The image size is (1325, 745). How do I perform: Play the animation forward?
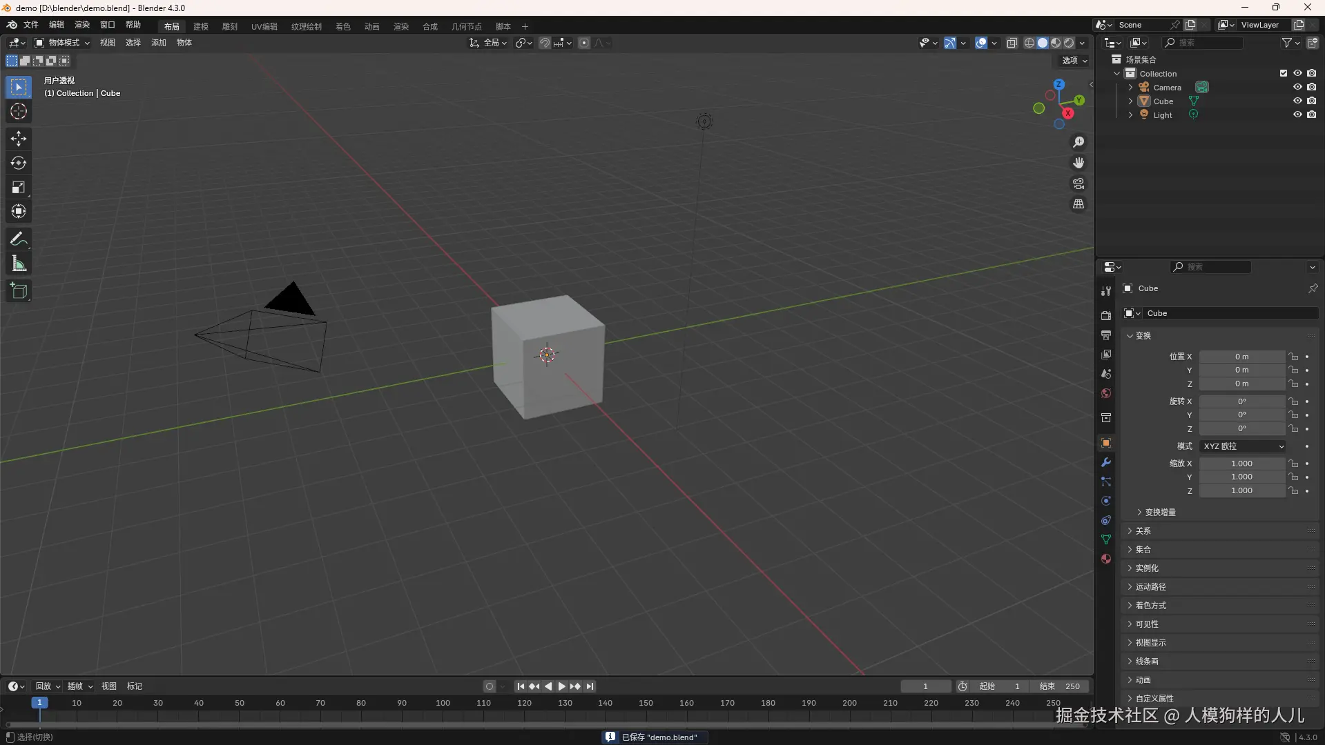(561, 686)
